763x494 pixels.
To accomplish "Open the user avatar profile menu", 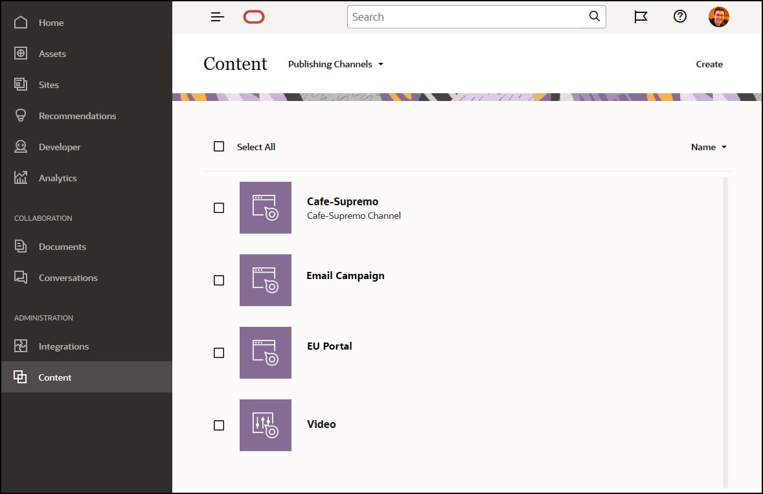I will [x=719, y=17].
